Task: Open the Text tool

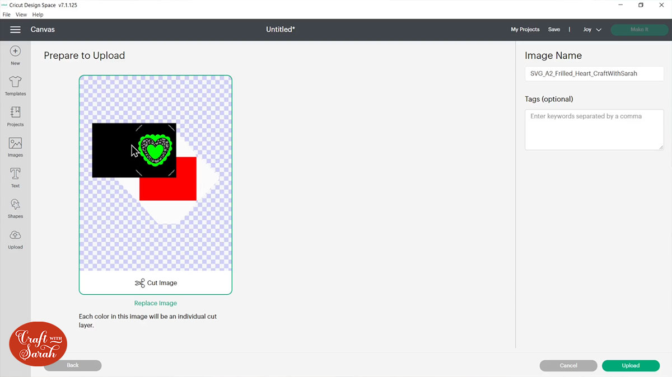Action: point(15,177)
